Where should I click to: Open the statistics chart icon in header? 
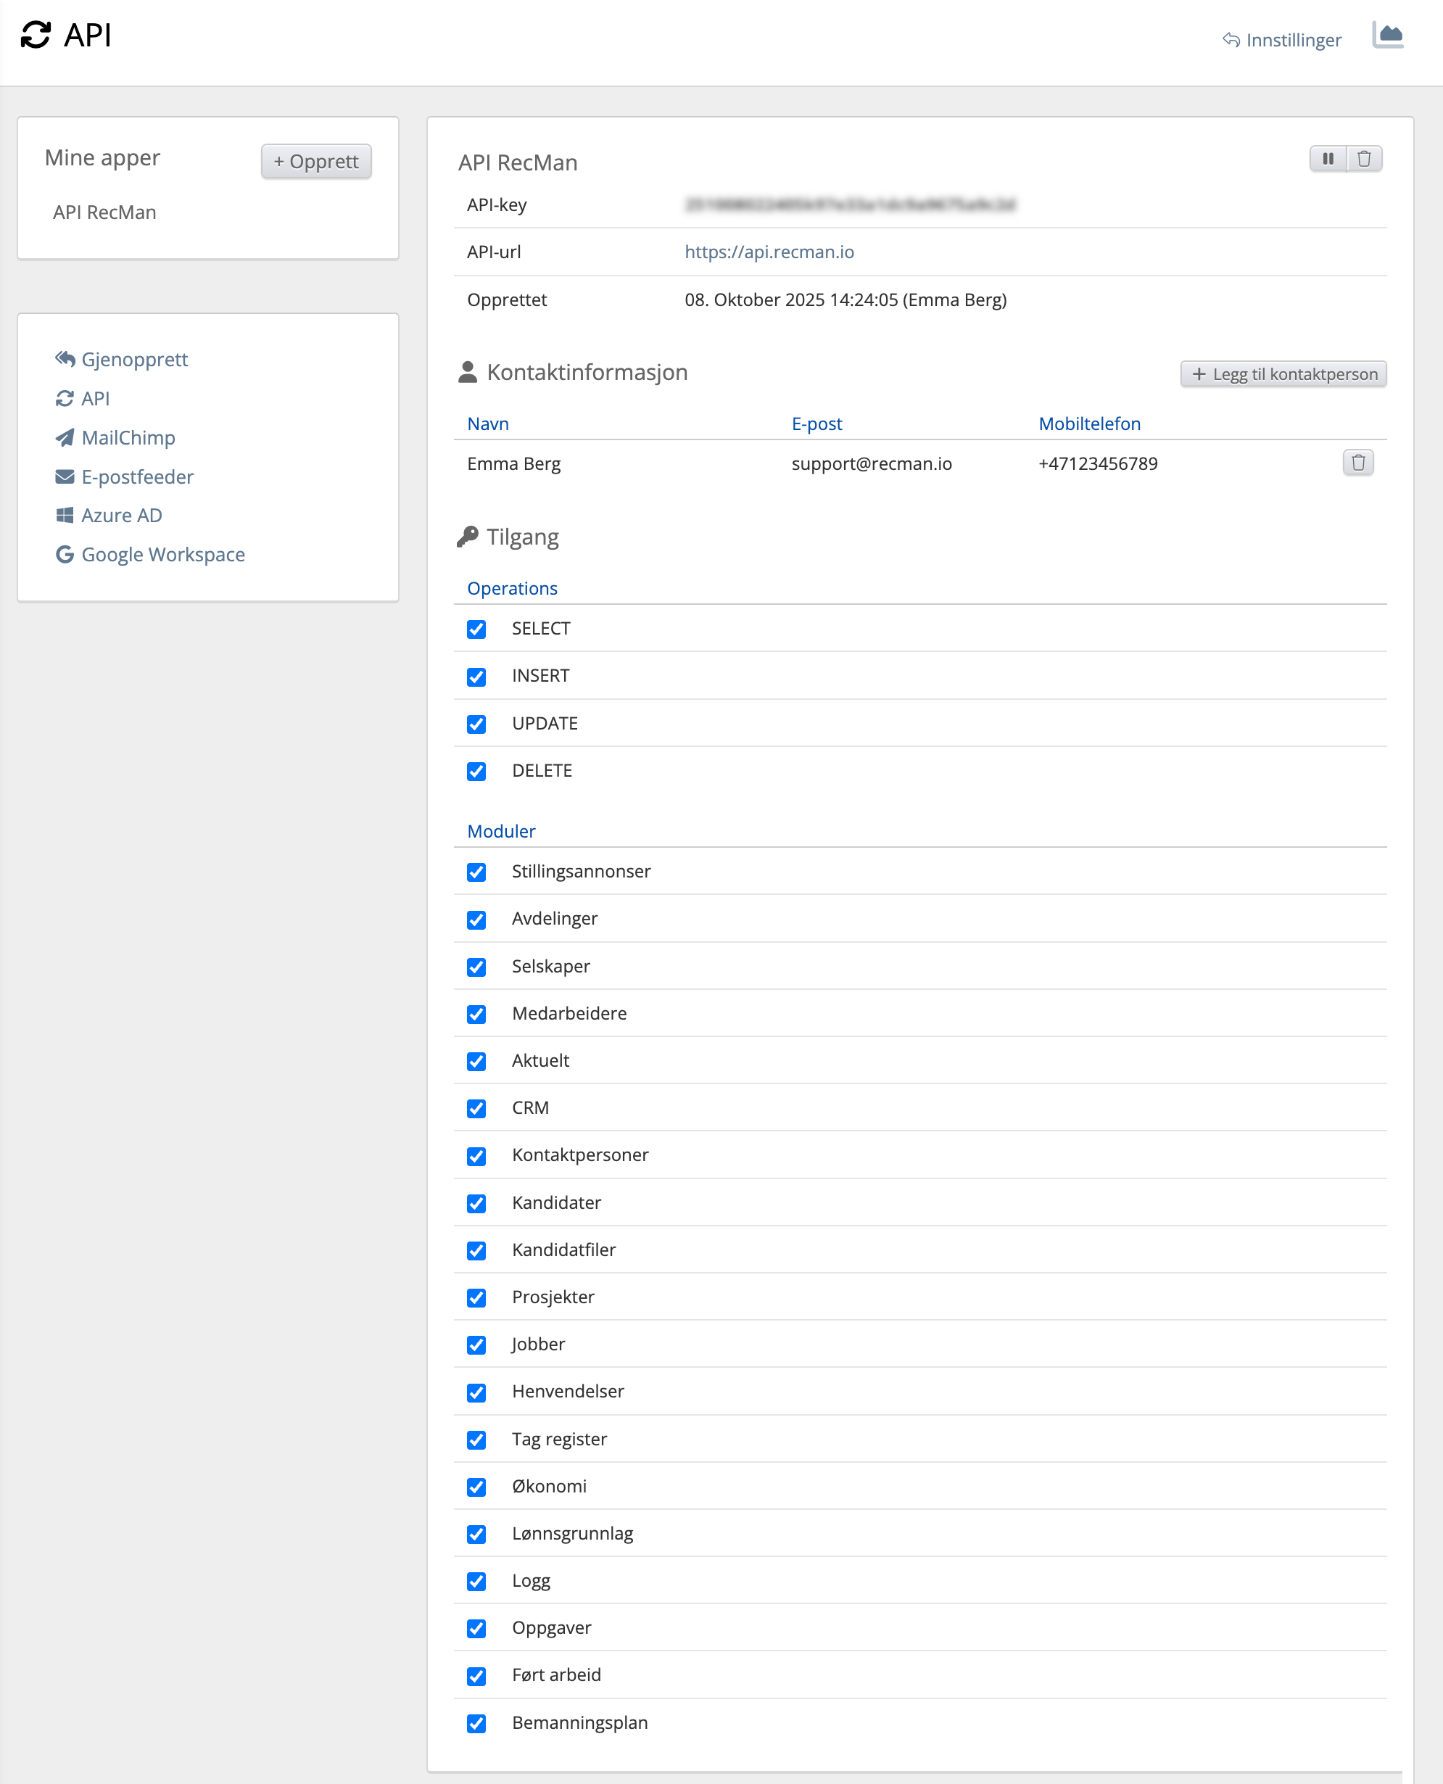[1387, 36]
